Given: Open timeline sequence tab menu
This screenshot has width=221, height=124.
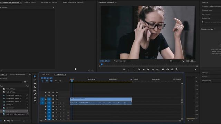Looking at the screenshot, I should coord(66,74).
